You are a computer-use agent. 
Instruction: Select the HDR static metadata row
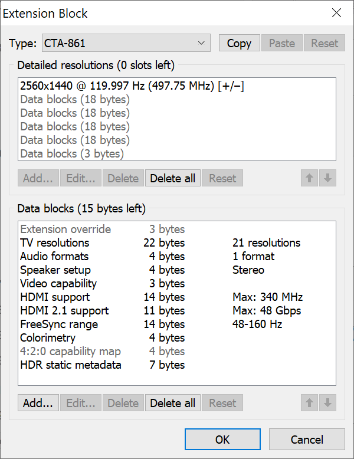pyautogui.click(x=71, y=365)
